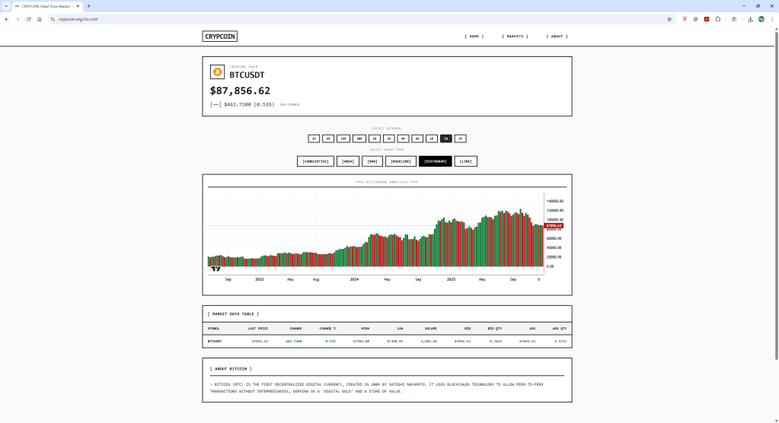Image resolution: width=779 pixels, height=423 pixels.
Task: Go to the browser home page
Action: click(39, 19)
